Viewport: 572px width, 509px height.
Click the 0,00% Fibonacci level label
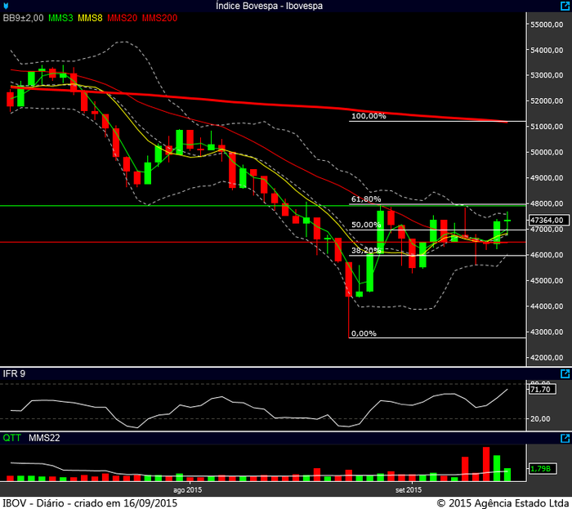coord(364,333)
